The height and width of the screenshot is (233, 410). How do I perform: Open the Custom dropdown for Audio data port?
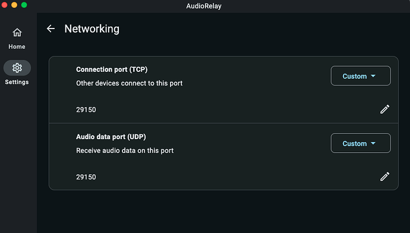(361, 143)
